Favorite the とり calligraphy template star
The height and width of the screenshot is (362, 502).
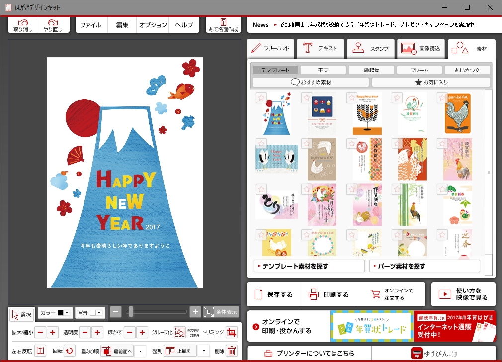pyautogui.click(x=261, y=189)
